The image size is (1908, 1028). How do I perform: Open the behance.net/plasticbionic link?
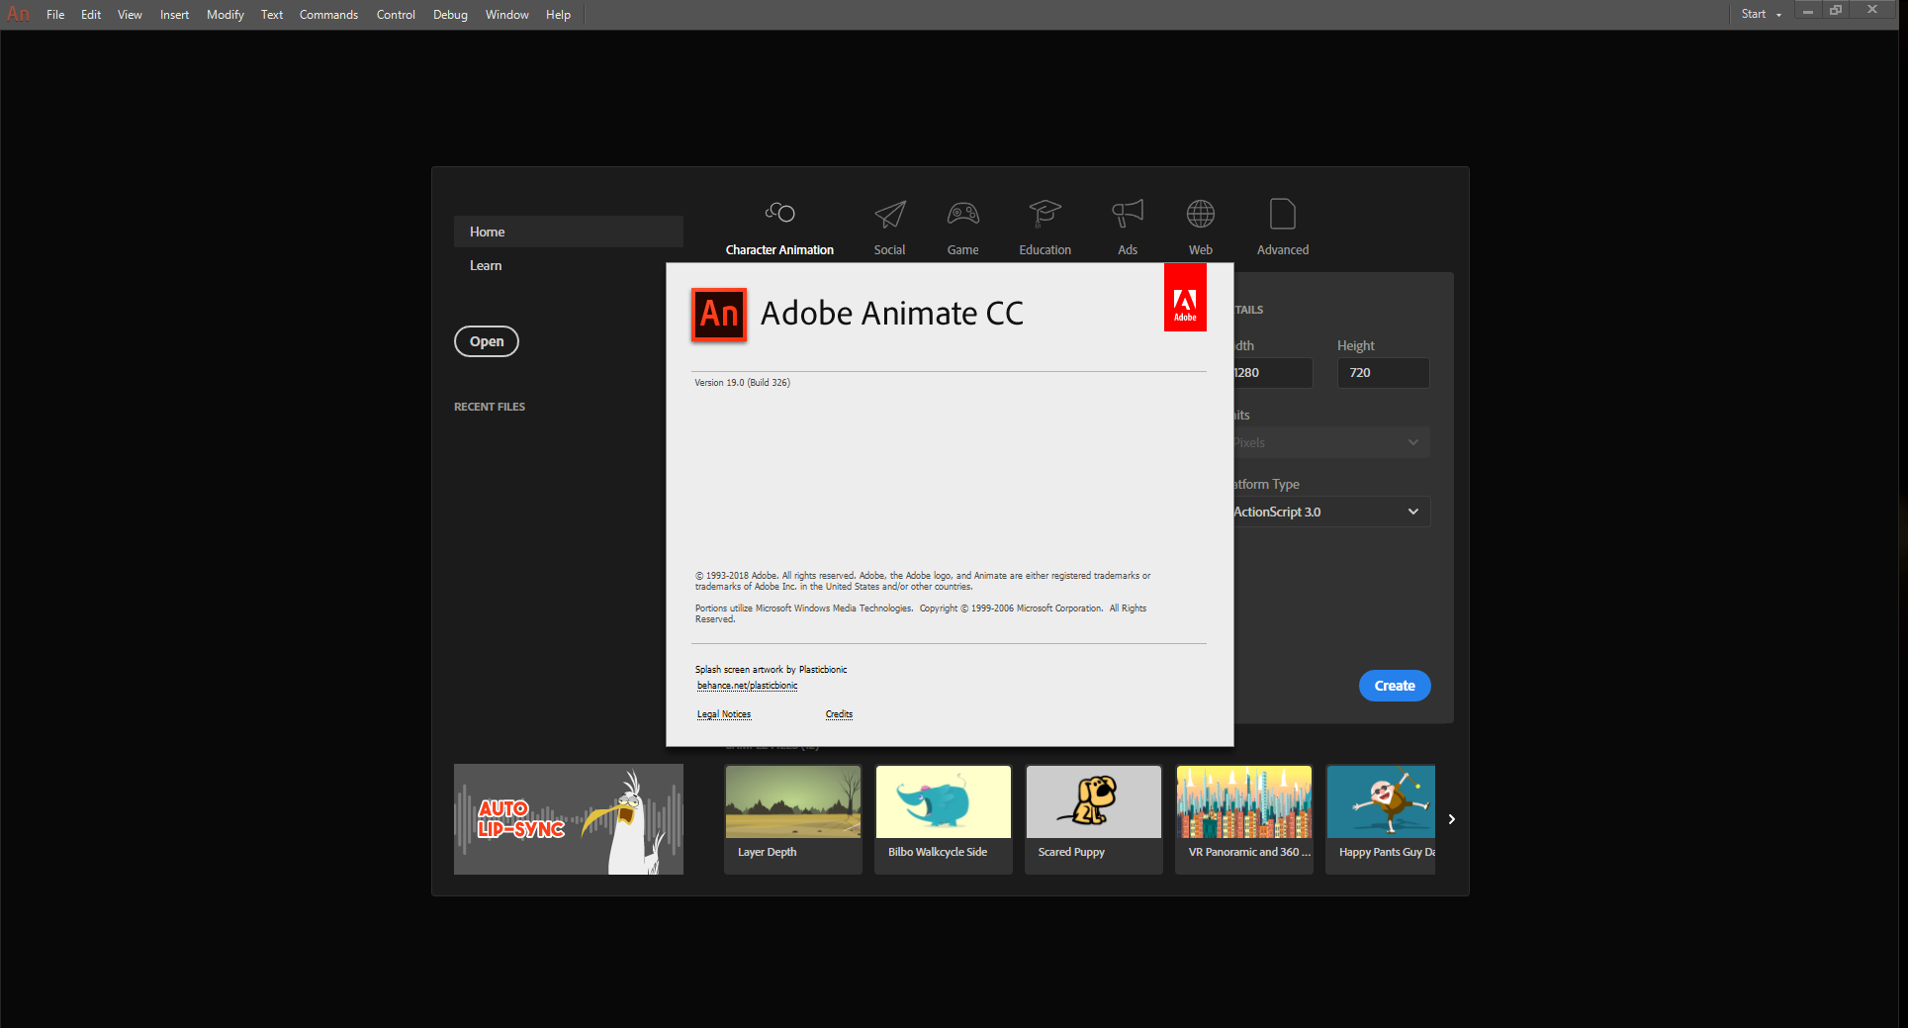point(747,686)
